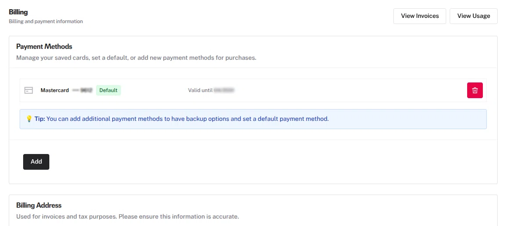Click the Payment Methods section heading

click(x=44, y=46)
